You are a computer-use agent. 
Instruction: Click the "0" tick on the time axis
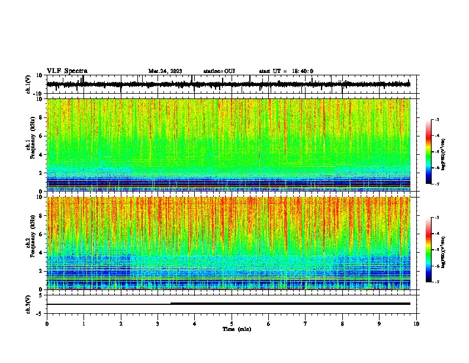pos(47,324)
